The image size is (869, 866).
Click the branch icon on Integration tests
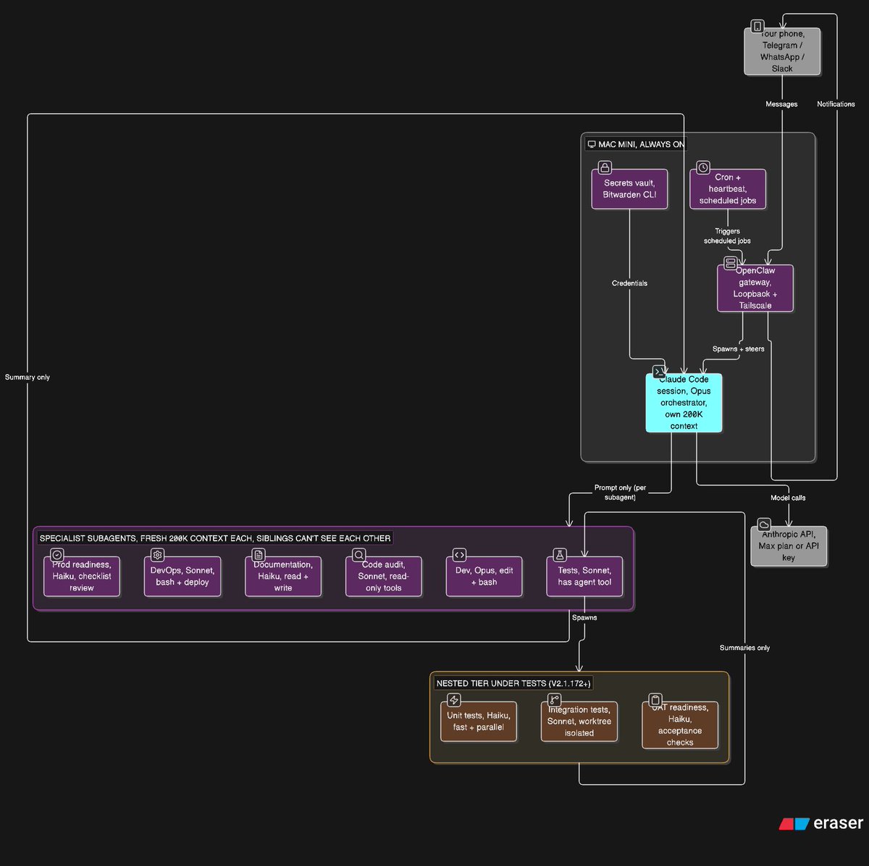554,700
